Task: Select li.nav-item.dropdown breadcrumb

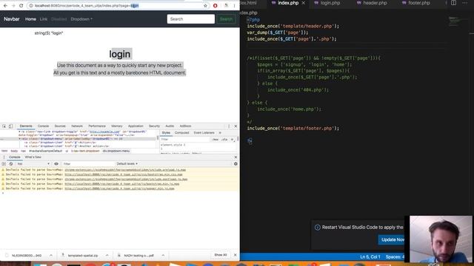Action: pyautogui.click(x=85, y=151)
